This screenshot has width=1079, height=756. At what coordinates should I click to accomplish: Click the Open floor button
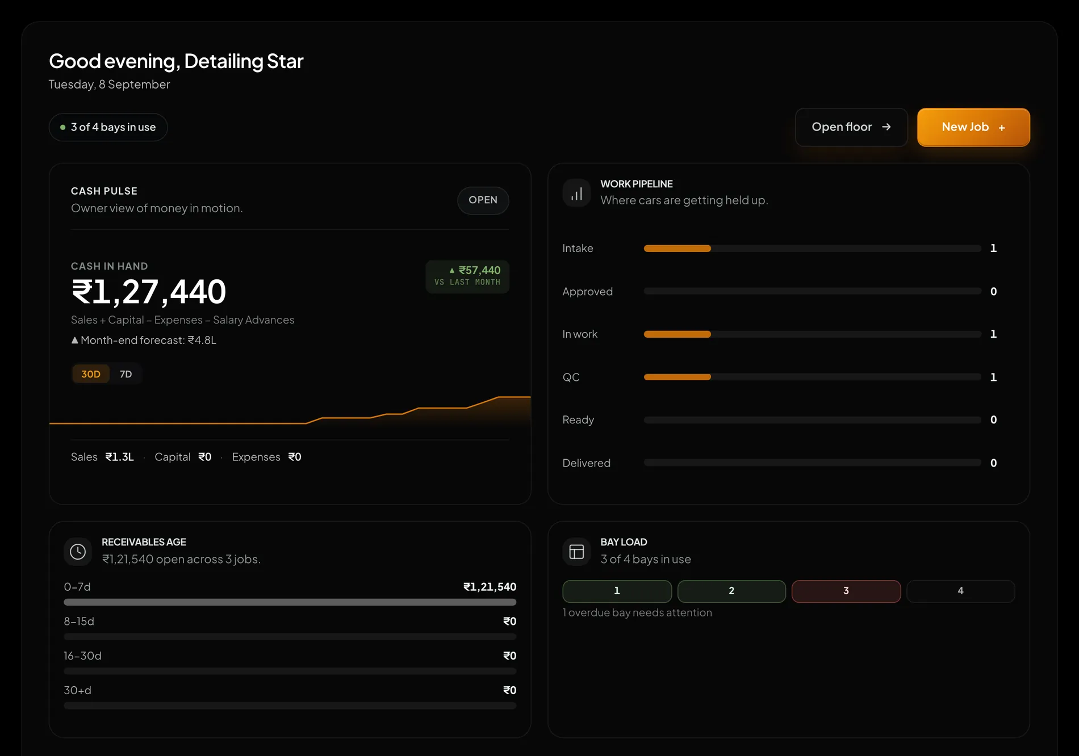[851, 127]
